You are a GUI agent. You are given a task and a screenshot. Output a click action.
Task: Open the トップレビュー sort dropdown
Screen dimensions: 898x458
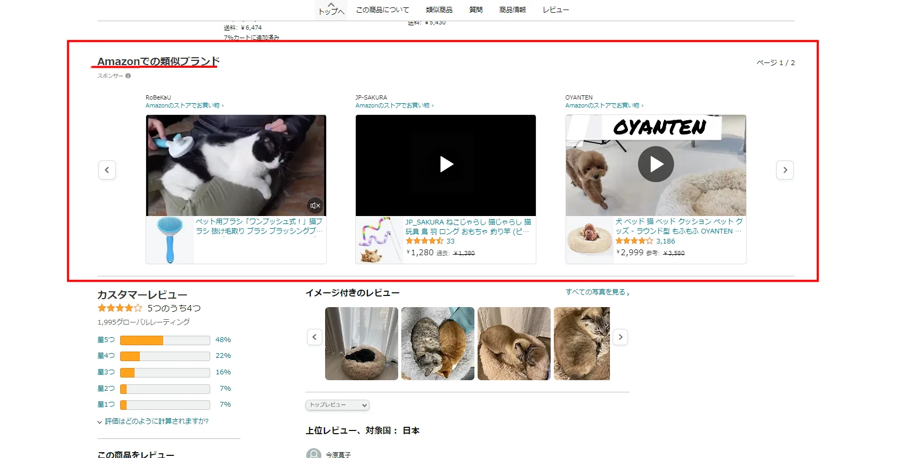click(x=337, y=405)
